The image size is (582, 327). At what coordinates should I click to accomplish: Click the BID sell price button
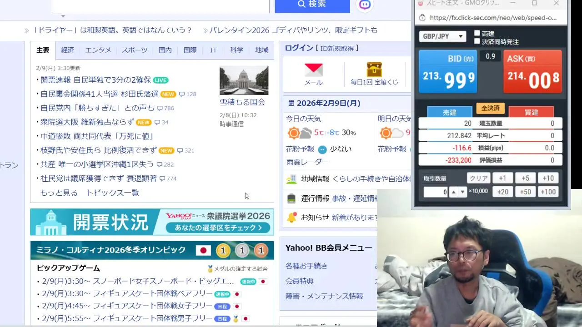(448, 71)
